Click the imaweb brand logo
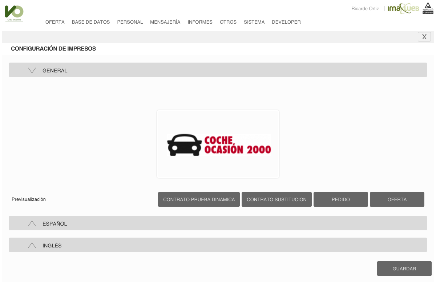Screen dimensions: 436x286 click(x=403, y=8)
